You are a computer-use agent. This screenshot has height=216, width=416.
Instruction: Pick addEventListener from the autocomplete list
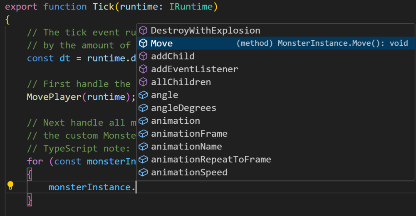click(194, 69)
